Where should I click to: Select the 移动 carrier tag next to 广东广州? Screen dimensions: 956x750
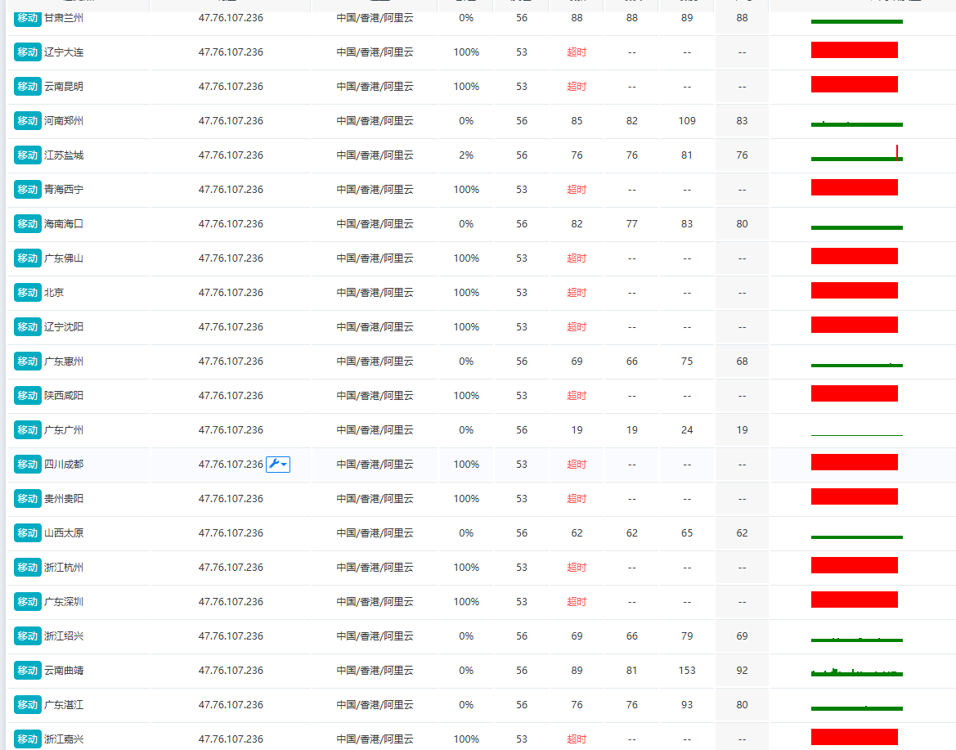pyautogui.click(x=28, y=430)
